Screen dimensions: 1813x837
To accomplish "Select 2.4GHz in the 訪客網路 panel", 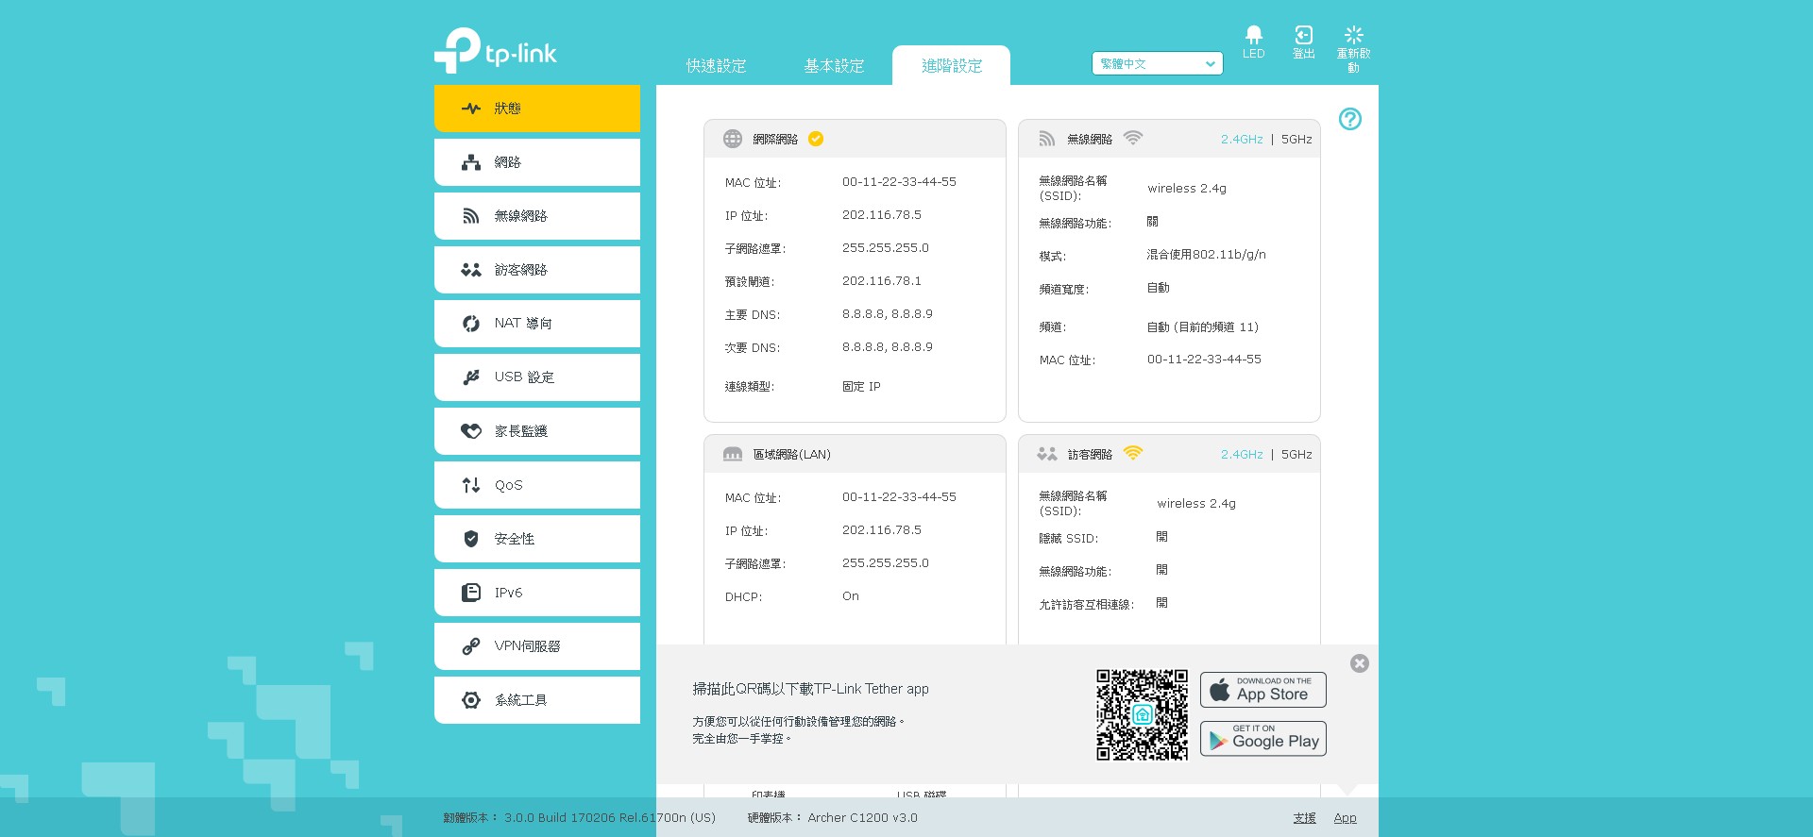I will click(1242, 454).
